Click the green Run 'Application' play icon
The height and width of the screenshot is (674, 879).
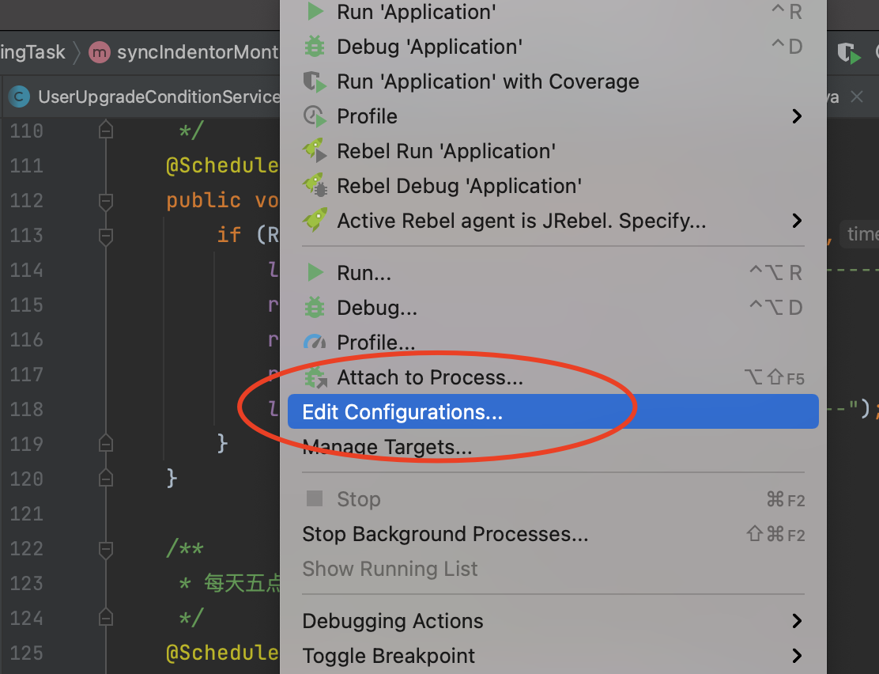[x=315, y=12]
